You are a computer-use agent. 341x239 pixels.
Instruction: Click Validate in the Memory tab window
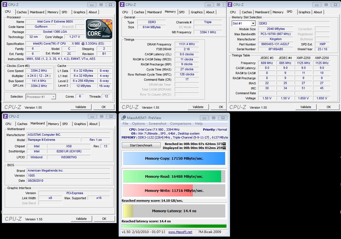pos(198,107)
